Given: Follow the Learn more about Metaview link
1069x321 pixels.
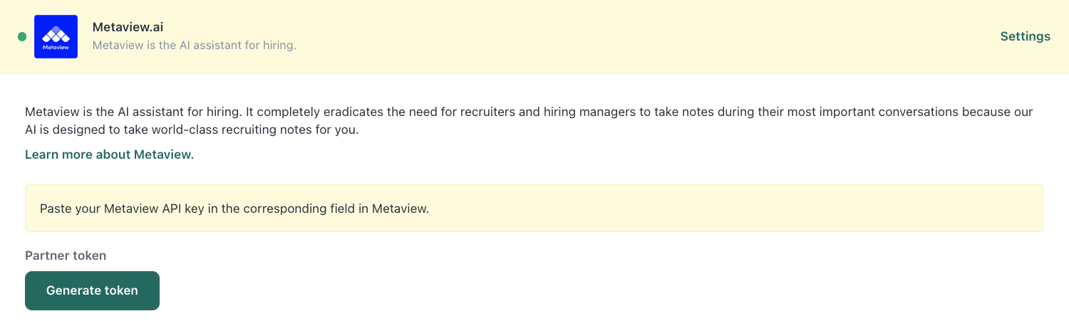Looking at the screenshot, I should pyautogui.click(x=109, y=154).
